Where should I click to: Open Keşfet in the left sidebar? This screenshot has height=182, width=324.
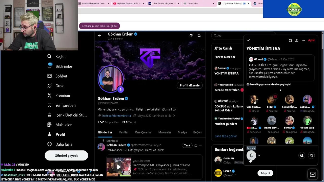[x=56, y=56]
